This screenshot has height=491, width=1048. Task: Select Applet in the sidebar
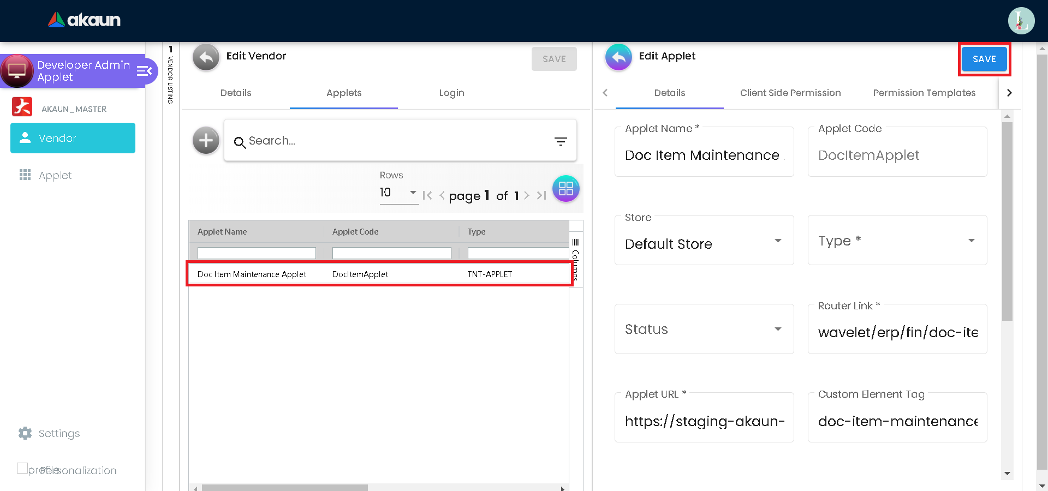point(55,175)
